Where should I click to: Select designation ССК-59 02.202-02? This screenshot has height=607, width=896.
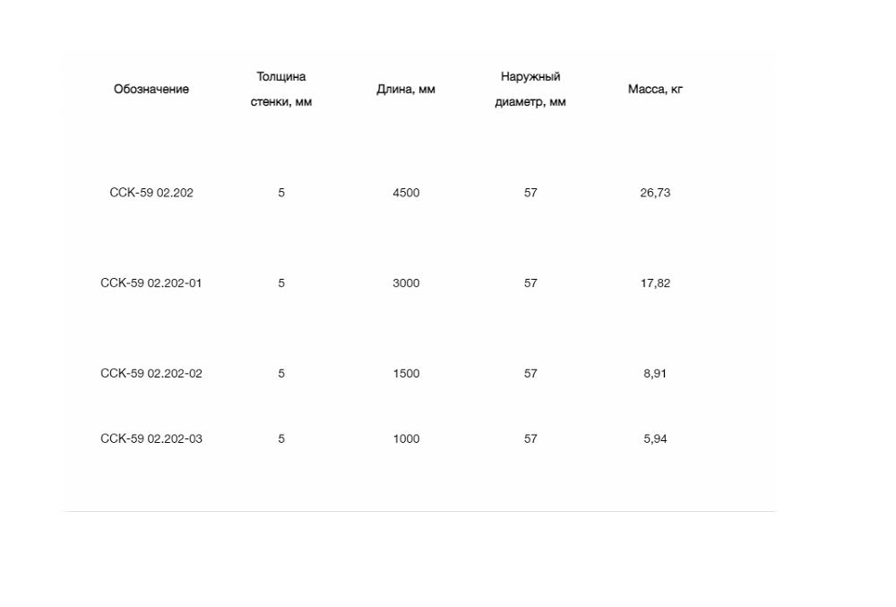151,374
